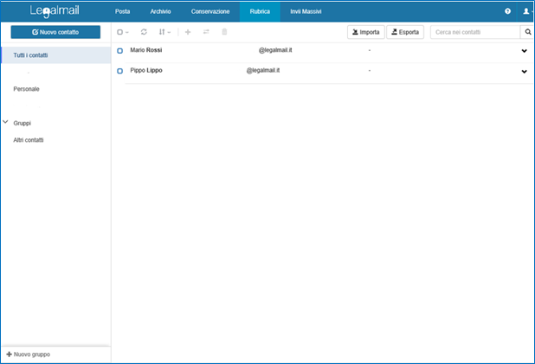
Task: Expand Mario Rossi contact details chevron
Action: pyautogui.click(x=524, y=51)
